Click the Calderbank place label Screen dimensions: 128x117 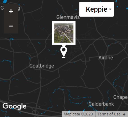101,104
